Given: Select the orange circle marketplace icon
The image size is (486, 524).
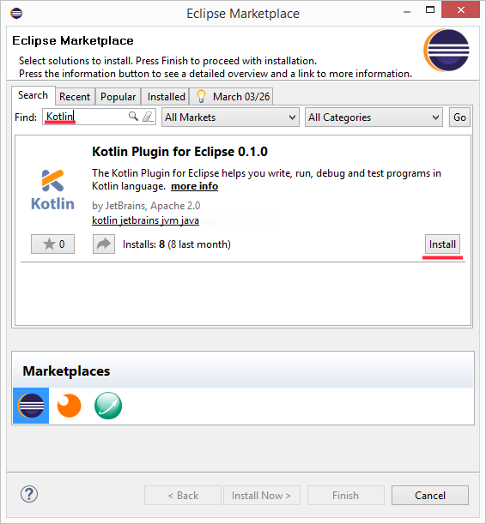Looking at the screenshot, I should coord(69,406).
